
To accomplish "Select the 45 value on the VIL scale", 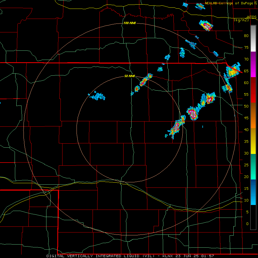I will click(x=246, y=118).
